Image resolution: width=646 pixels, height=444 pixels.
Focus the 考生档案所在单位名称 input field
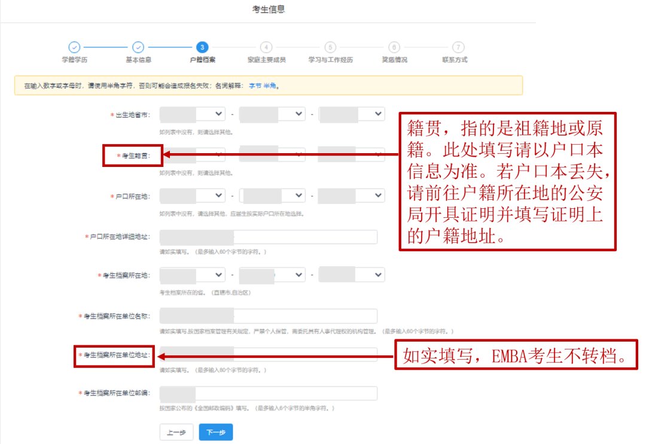(x=269, y=316)
